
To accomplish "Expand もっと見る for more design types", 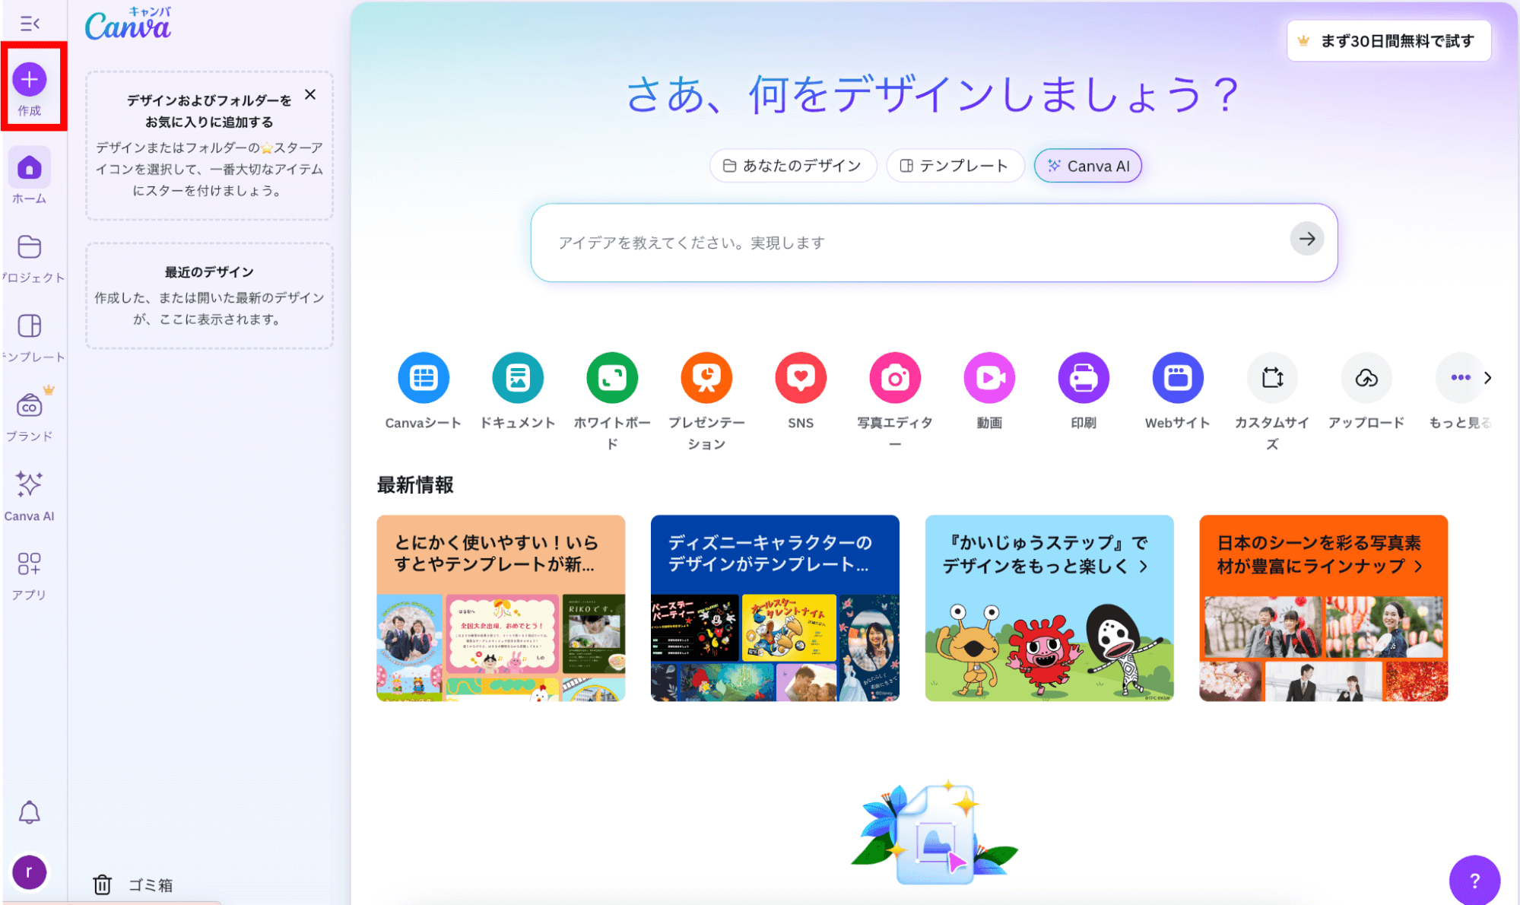I will coord(1459,377).
